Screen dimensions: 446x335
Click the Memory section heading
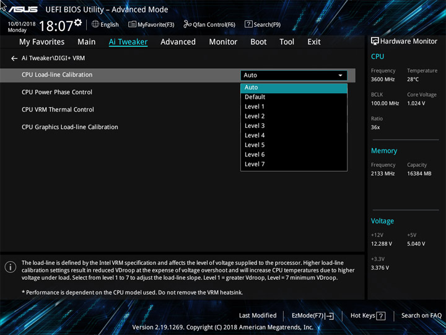[x=383, y=151]
